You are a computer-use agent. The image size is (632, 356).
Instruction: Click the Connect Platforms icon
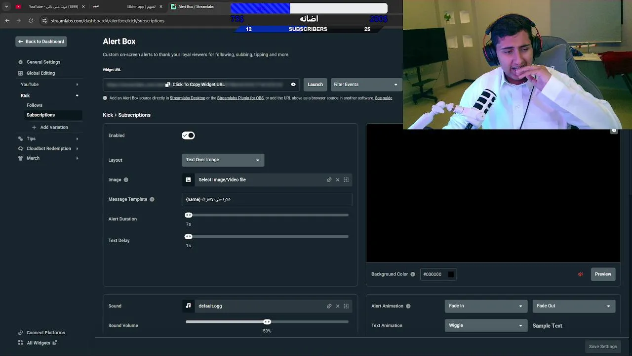[20, 333]
